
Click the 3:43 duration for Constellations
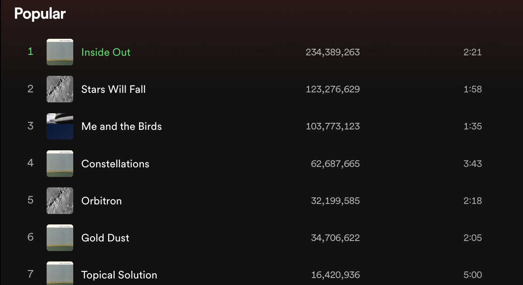472,164
